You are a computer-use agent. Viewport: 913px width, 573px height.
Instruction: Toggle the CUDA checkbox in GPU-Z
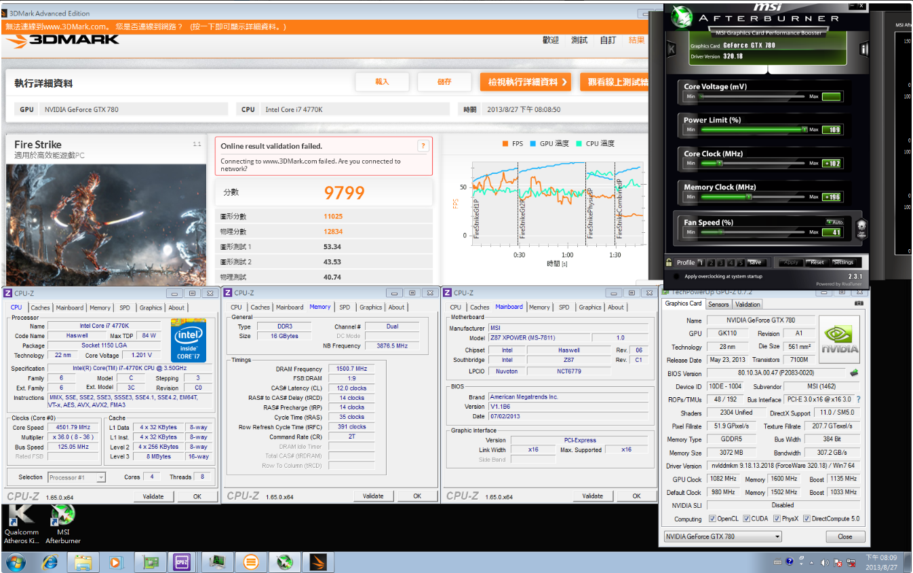point(746,519)
